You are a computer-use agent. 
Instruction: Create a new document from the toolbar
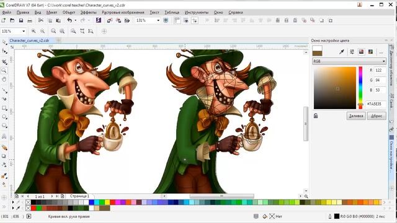(4, 20)
